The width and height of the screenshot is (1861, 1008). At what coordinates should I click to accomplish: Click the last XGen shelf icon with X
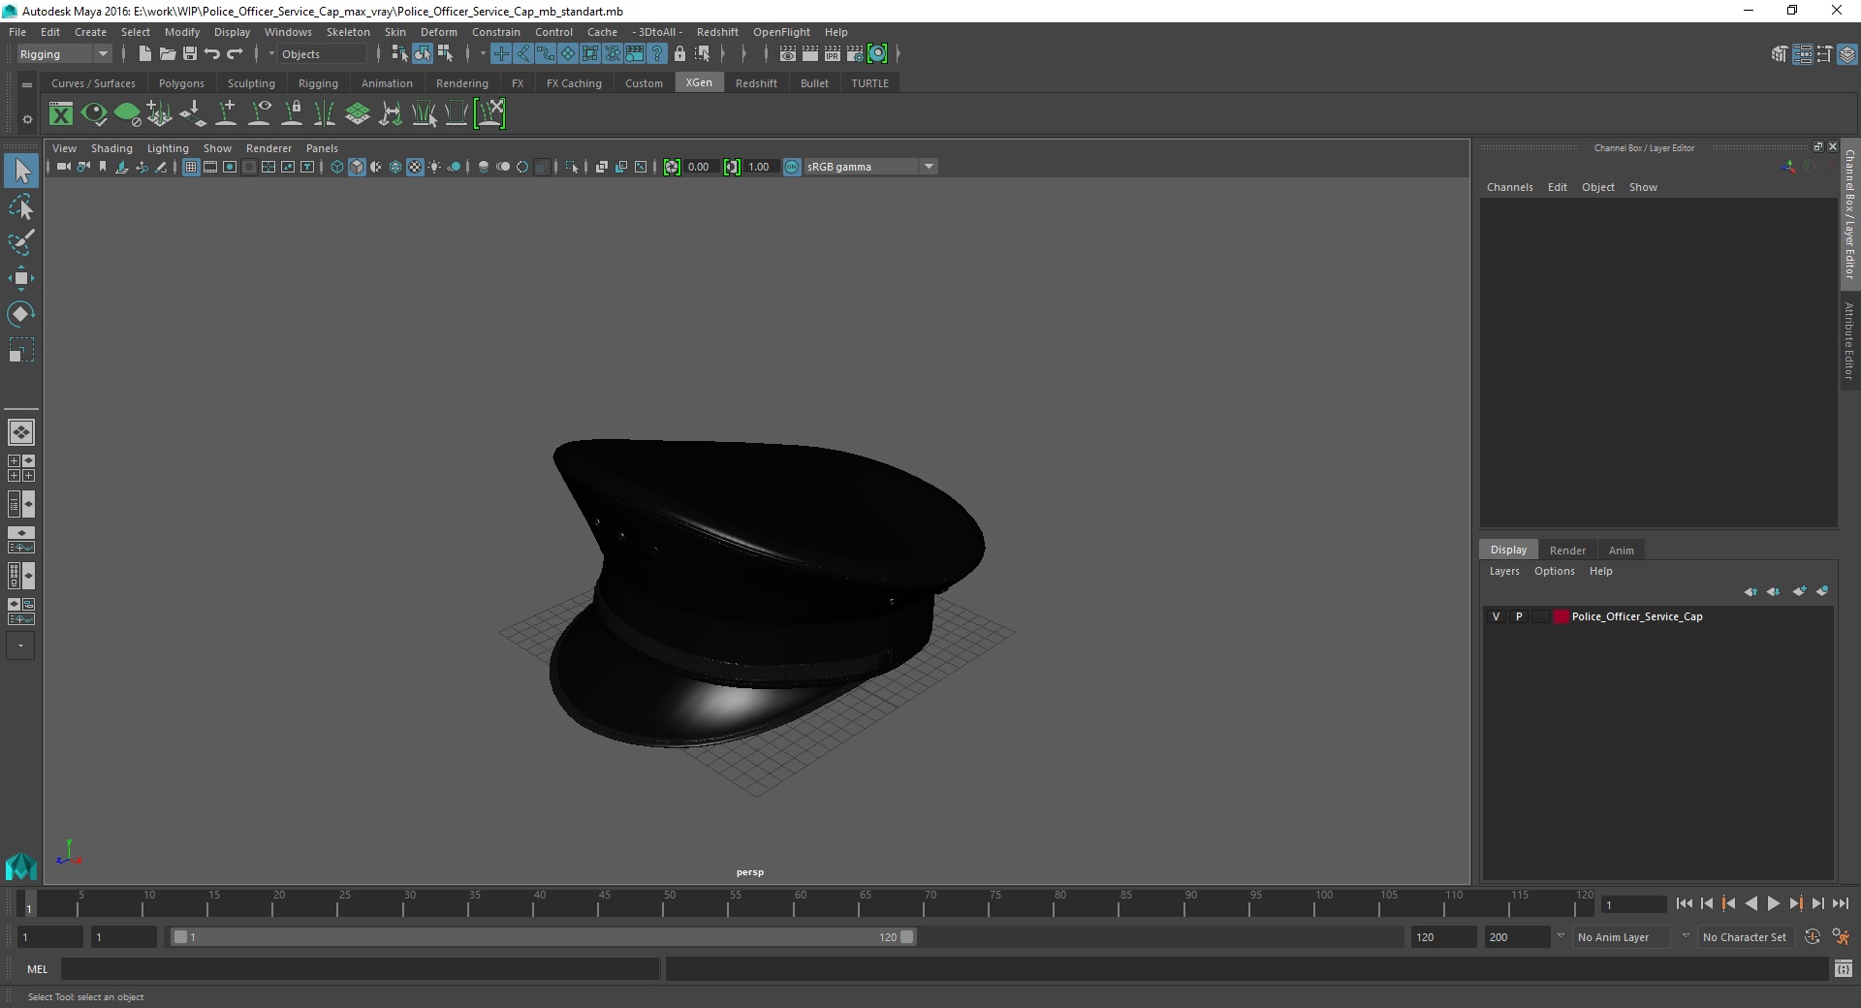490,114
